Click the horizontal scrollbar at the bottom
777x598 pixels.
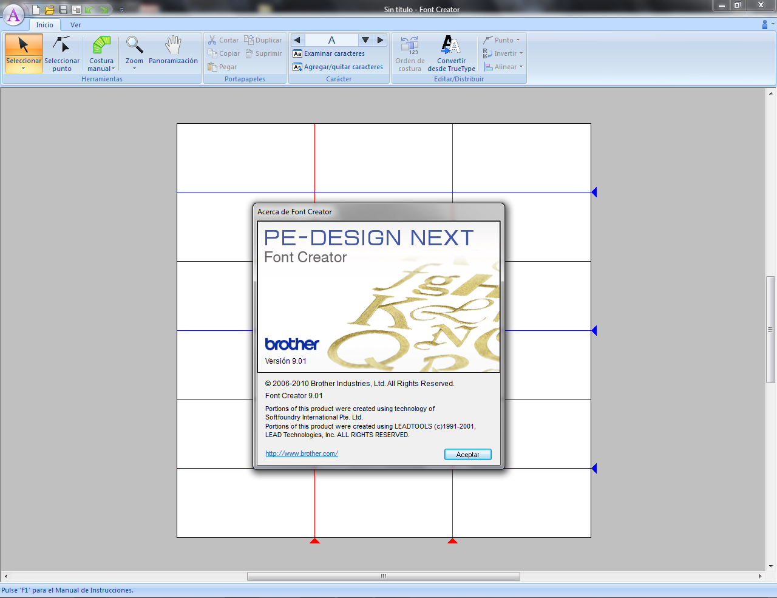(382, 576)
